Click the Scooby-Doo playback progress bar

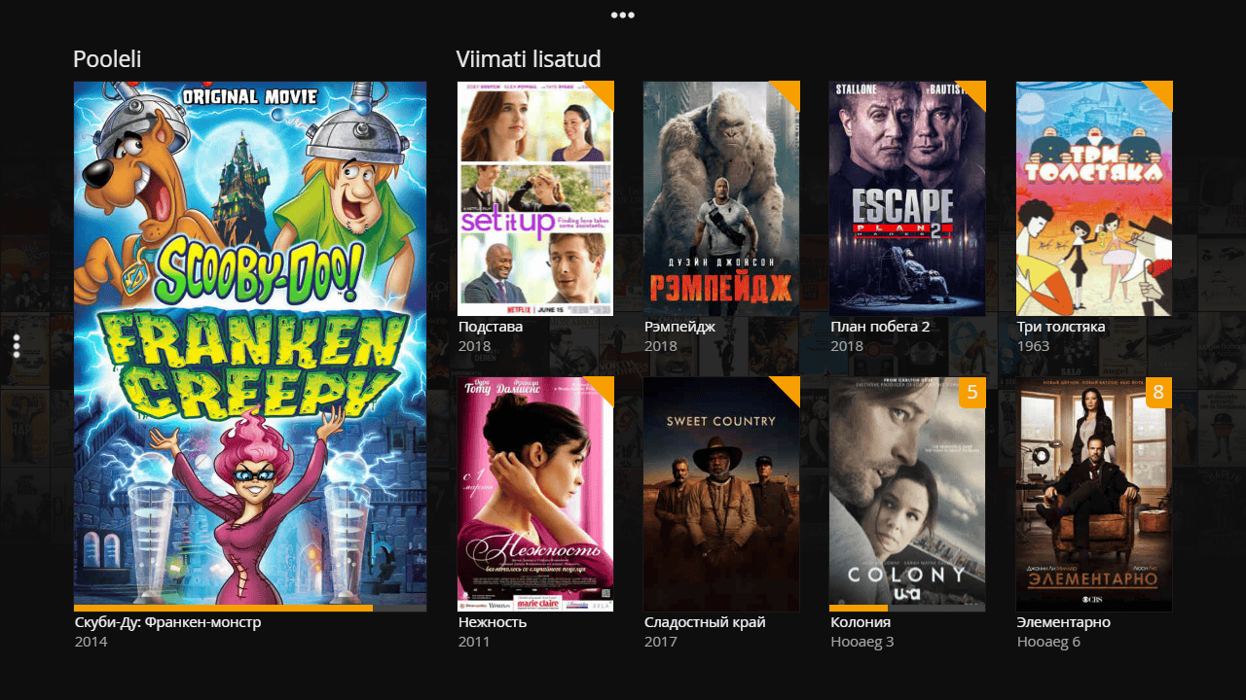pos(250,609)
